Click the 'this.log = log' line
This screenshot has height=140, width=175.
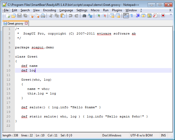pyautogui.click(x=42, y=93)
